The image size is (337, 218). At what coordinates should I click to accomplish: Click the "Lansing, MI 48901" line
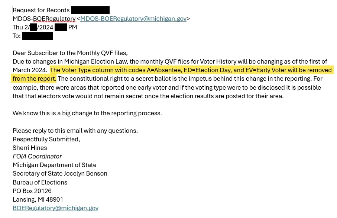tap(38, 199)
